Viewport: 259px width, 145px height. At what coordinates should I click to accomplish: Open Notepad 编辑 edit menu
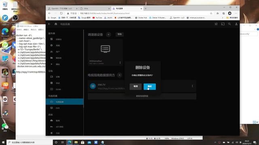tap(26, 29)
